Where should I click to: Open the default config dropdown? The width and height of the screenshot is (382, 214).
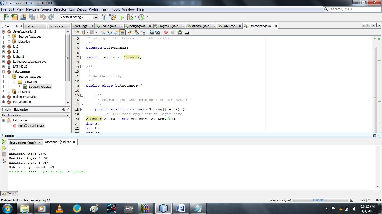(96, 17)
